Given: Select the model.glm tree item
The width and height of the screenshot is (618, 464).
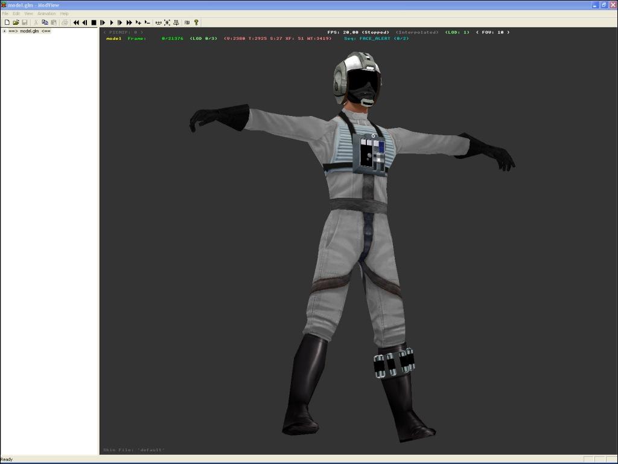Looking at the screenshot, I should pyautogui.click(x=29, y=31).
